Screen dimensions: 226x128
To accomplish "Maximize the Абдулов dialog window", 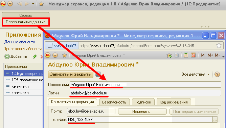I will [213, 36].
